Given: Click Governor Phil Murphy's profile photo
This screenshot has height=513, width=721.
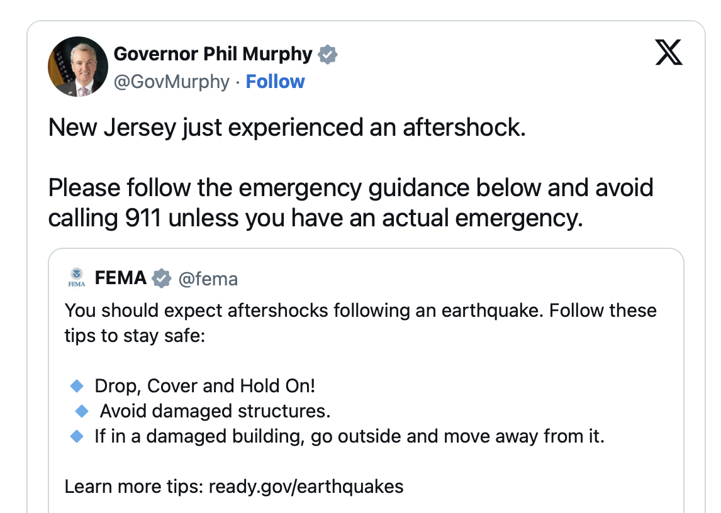Looking at the screenshot, I should (x=78, y=67).
